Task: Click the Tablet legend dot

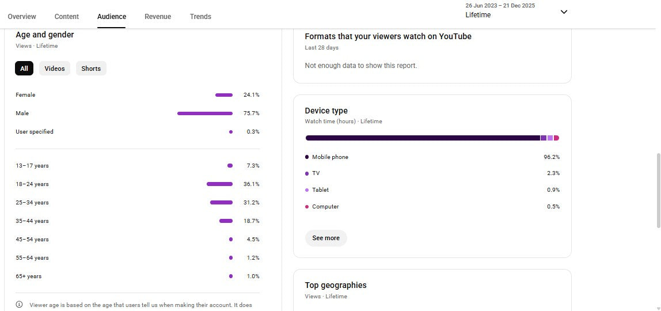Action: 307,190
